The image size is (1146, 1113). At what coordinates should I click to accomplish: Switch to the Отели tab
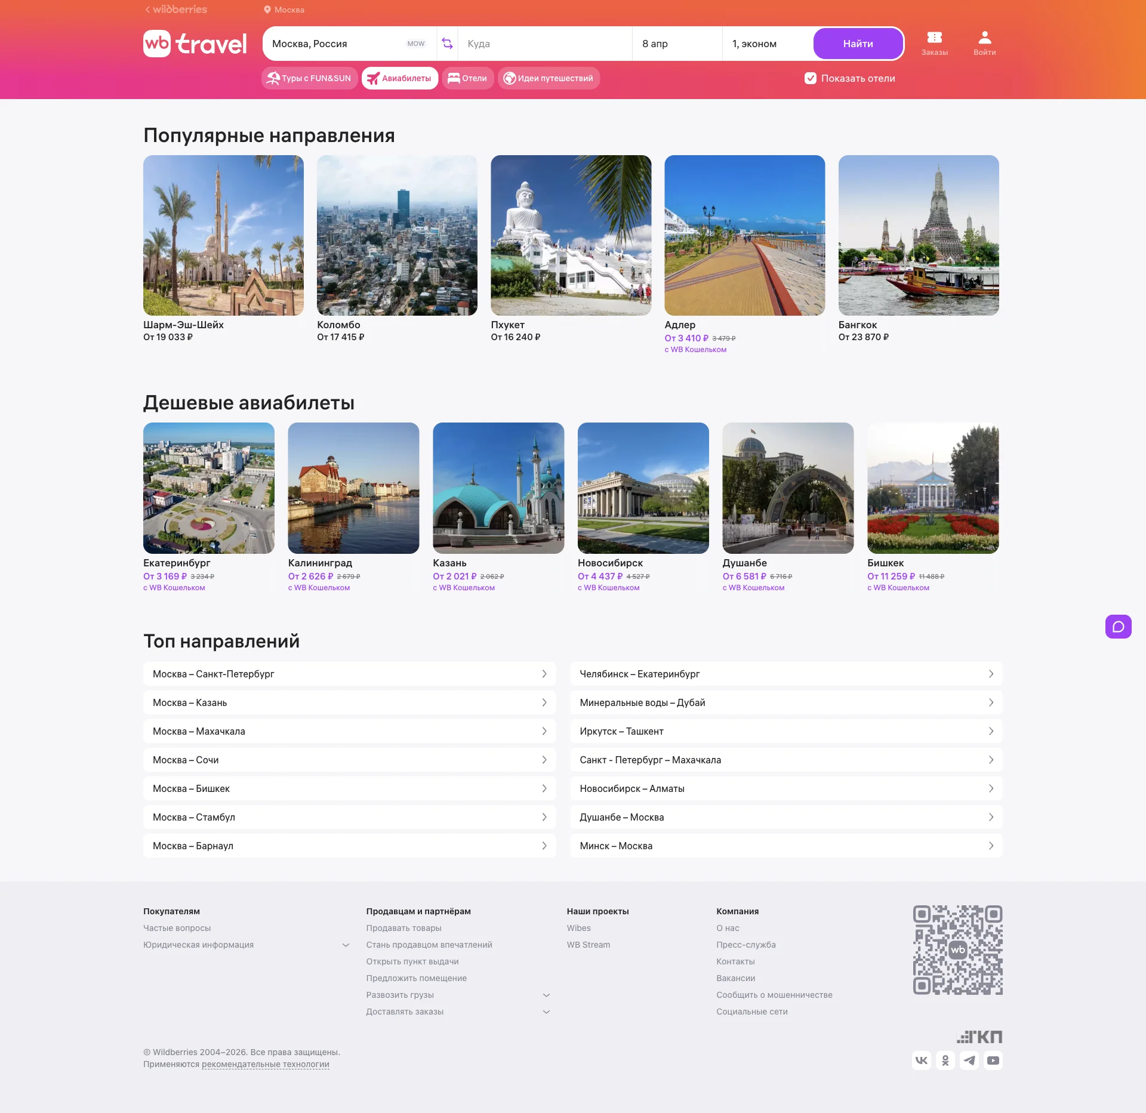pos(467,78)
